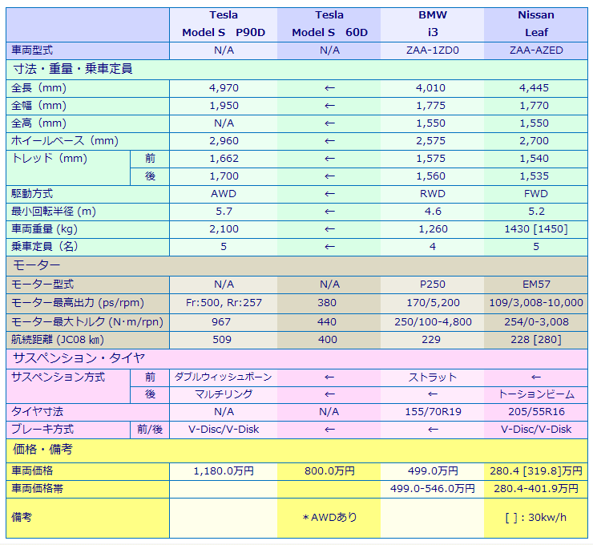Viewport: 593px width, 545px height.
Task: Click the 800.0万円 price cell
Action: (x=329, y=471)
